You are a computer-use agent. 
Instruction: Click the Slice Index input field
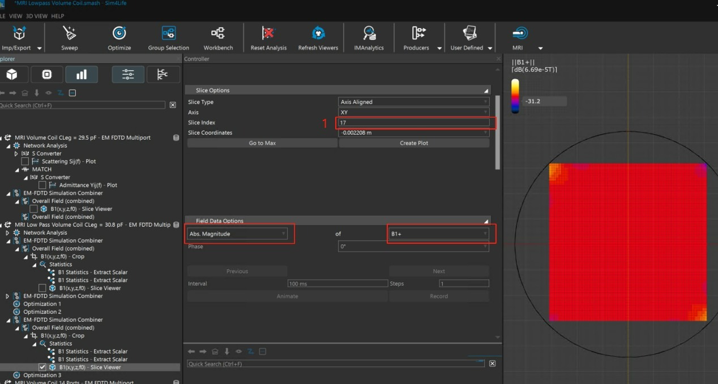tap(413, 122)
